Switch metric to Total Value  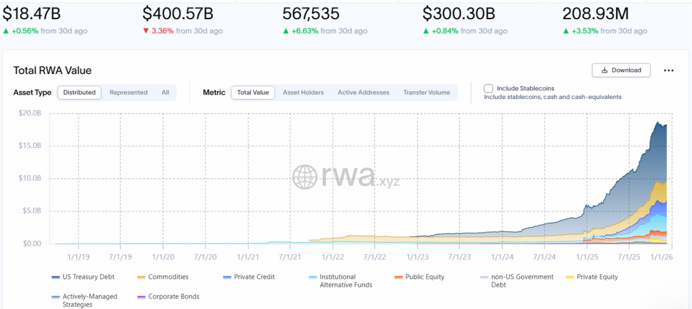click(253, 93)
